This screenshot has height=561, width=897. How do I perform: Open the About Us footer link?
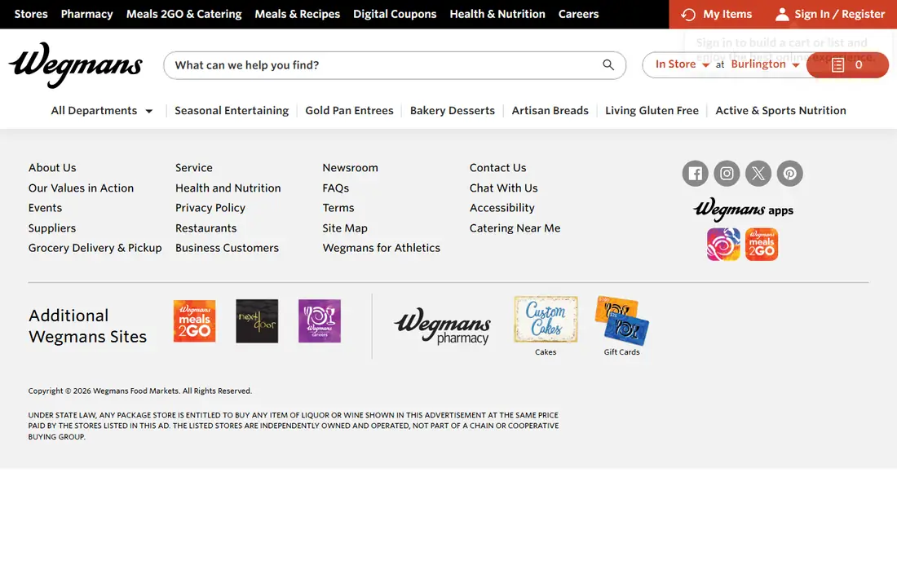click(52, 167)
